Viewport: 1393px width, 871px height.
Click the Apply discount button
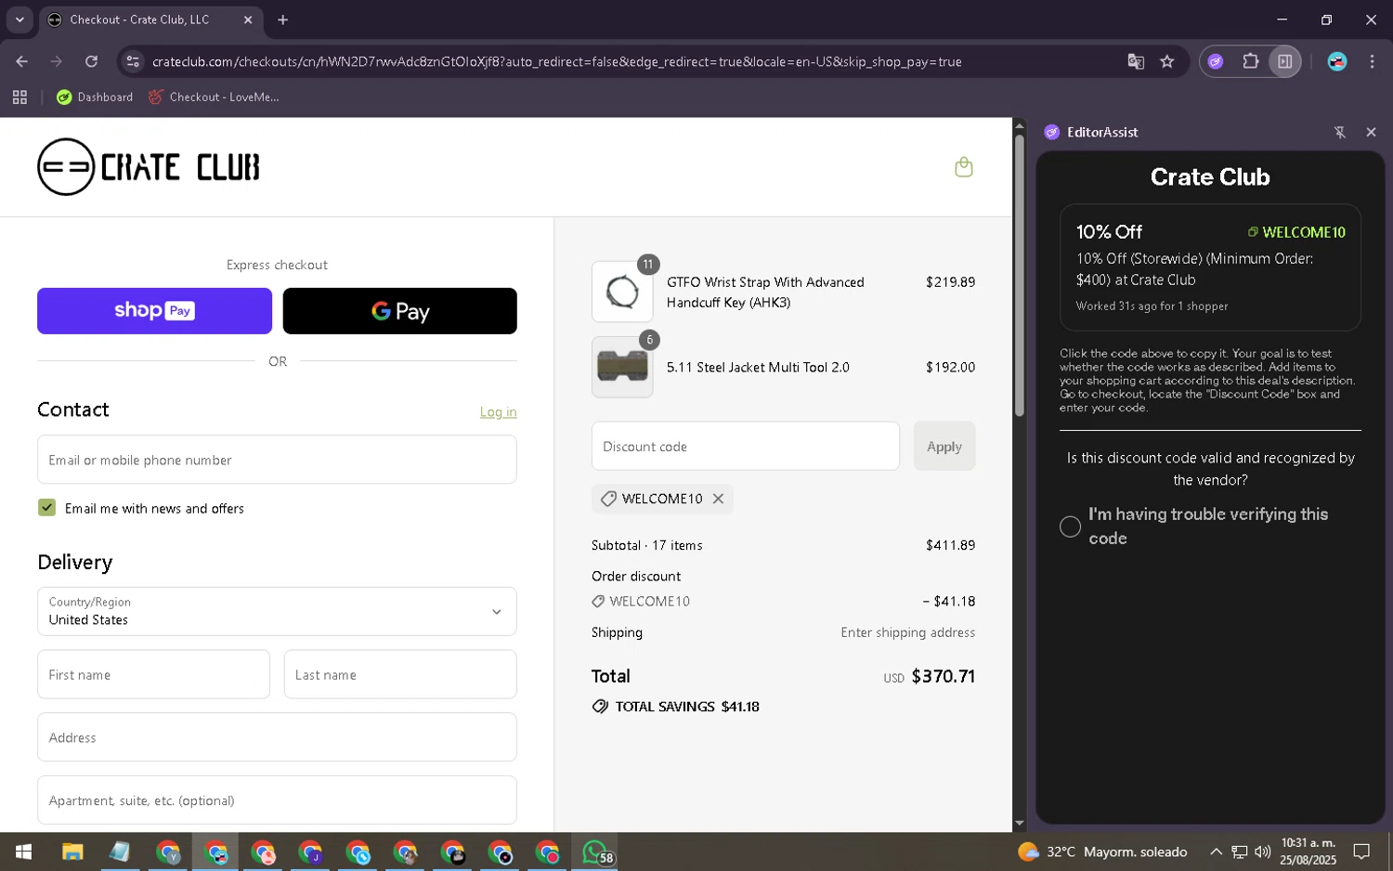(x=944, y=447)
